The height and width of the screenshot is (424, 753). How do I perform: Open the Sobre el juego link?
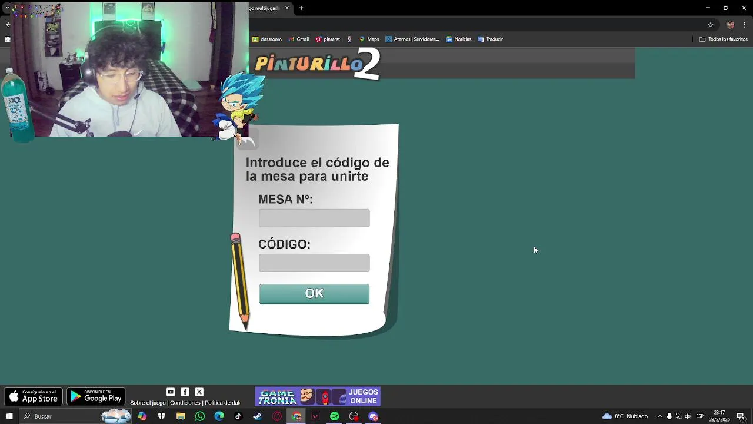[x=148, y=403]
